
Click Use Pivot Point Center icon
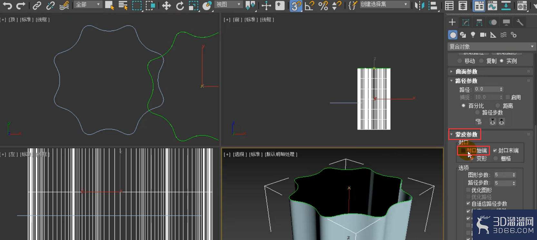tap(250, 5)
